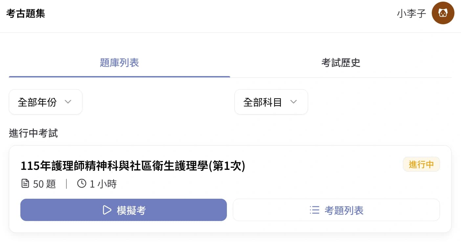
Task: Select the play icon inside 模擬考 button
Action: pyautogui.click(x=107, y=210)
